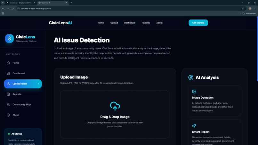Click the CivicLens shield logo icon
This screenshot has height=145, width=258.
[x=9, y=38]
